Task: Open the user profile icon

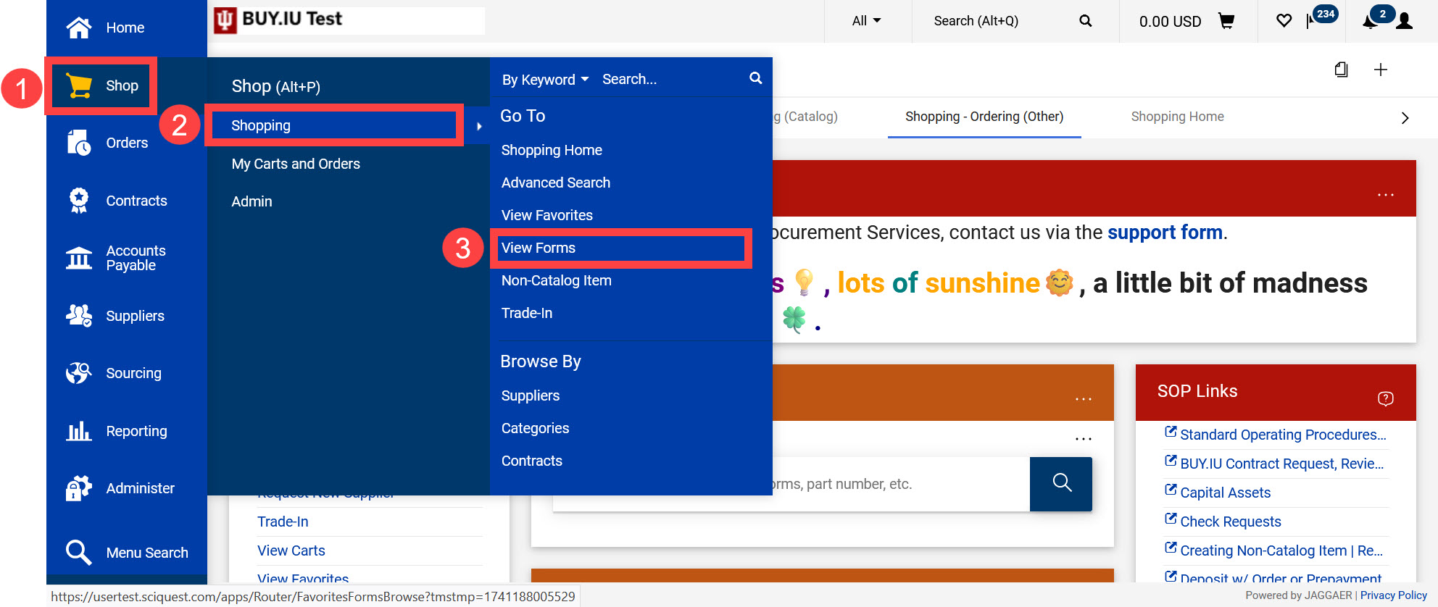Action: (1405, 21)
